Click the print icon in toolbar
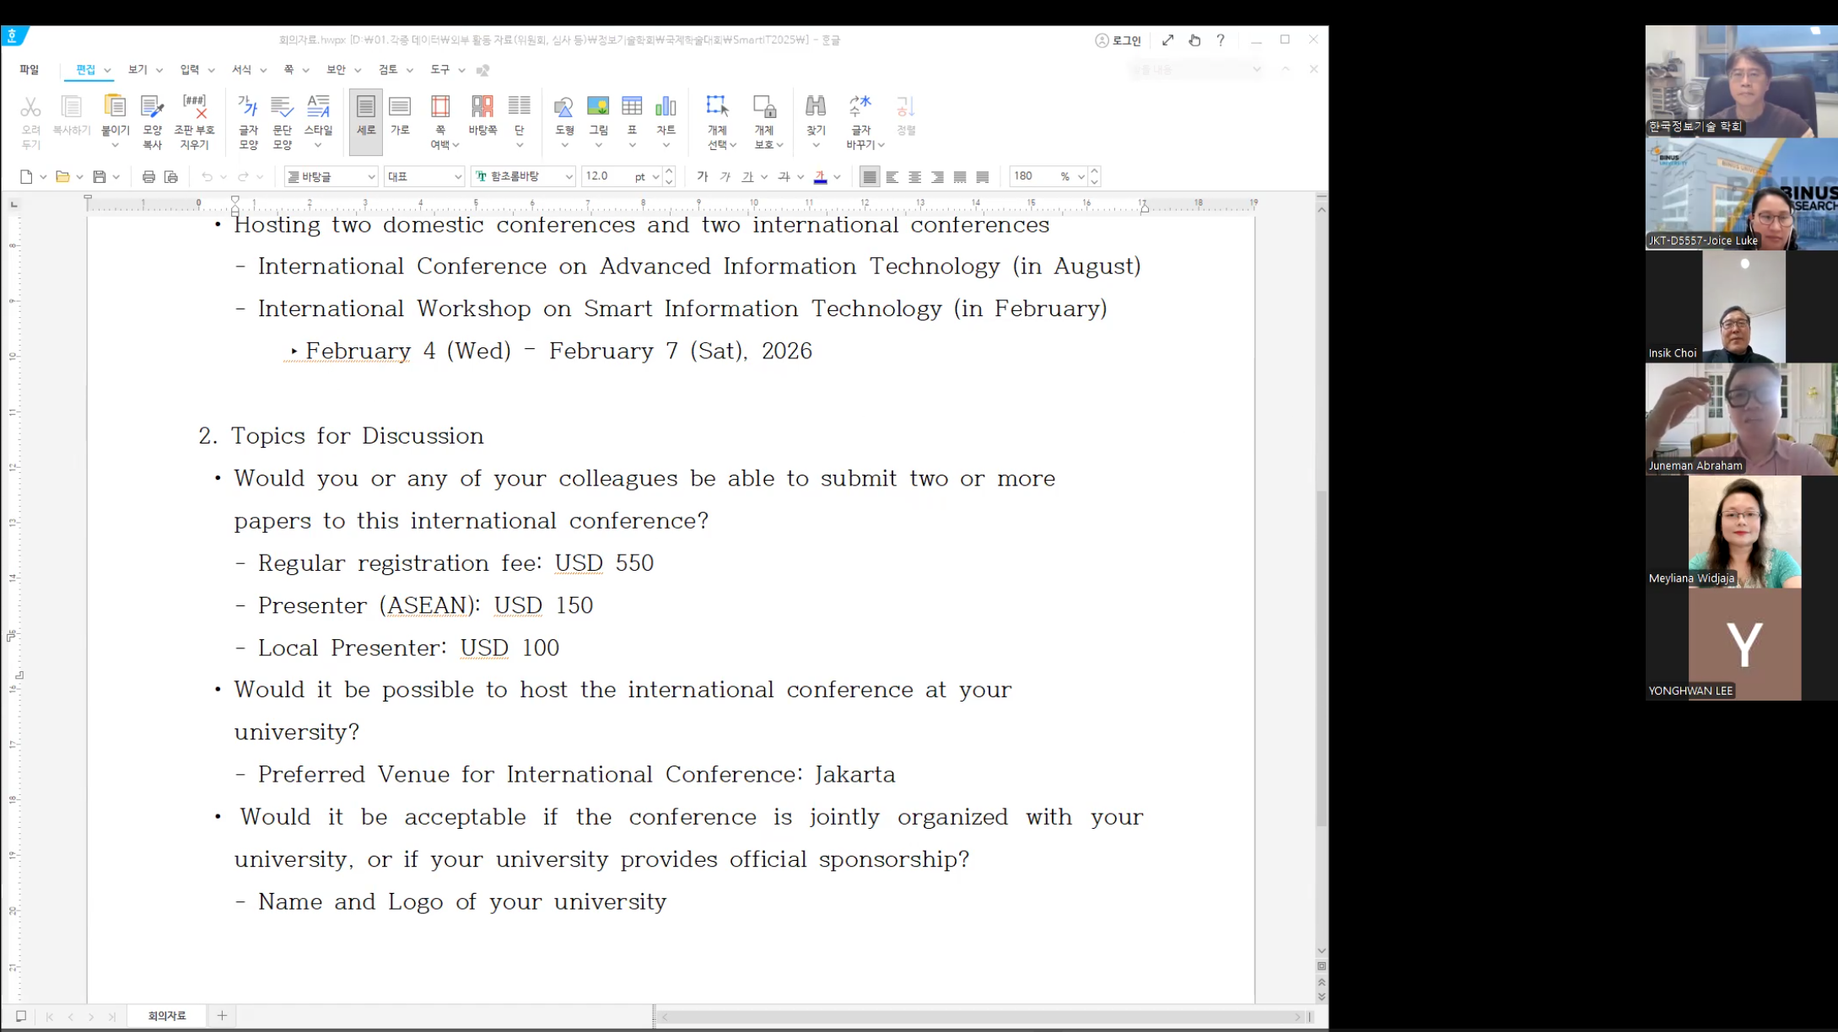This screenshot has width=1838, height=1032. [x=148, y=177]
